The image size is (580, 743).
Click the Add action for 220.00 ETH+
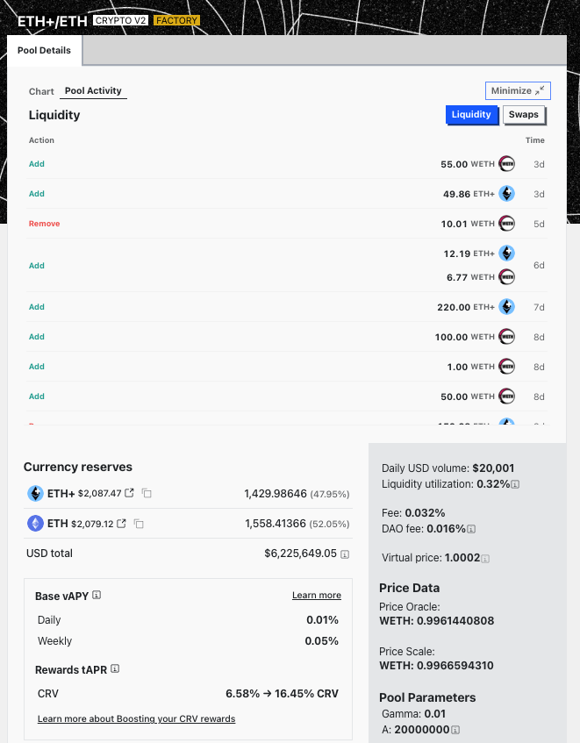click(37, 307)
